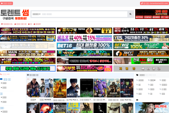Open the faded EVE banner, code 1044
This screenshot has width=169, height=113.
pyautogui.click(x=28, y=46)
